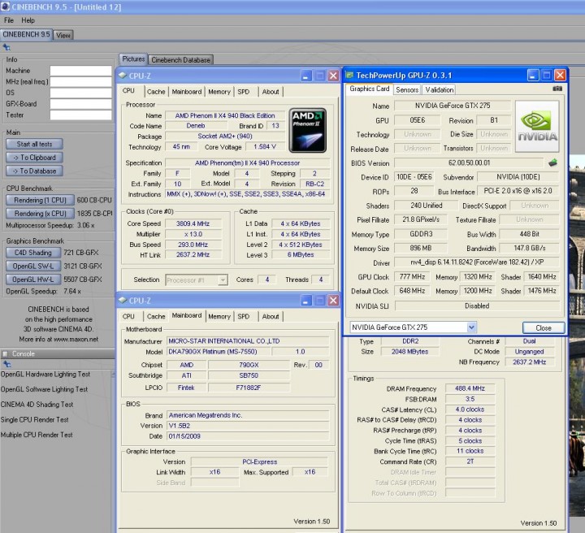Viewport: 585px width, 533px height.
Task: Switch to the Sensors tab in GPU-Z
Action: [x=407, y=89]
